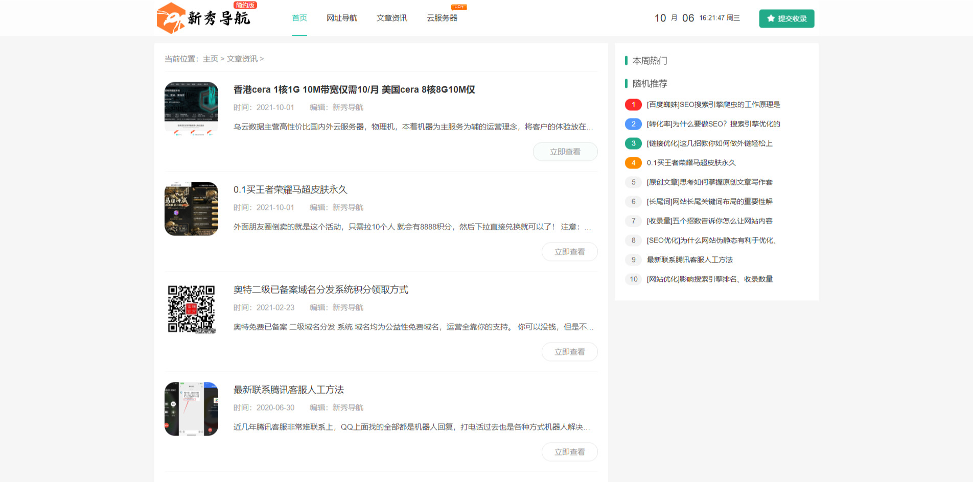973x482 pixels.
Task: Click 立即查看 for 腾讯客服 article
Action: coord(570,452)
